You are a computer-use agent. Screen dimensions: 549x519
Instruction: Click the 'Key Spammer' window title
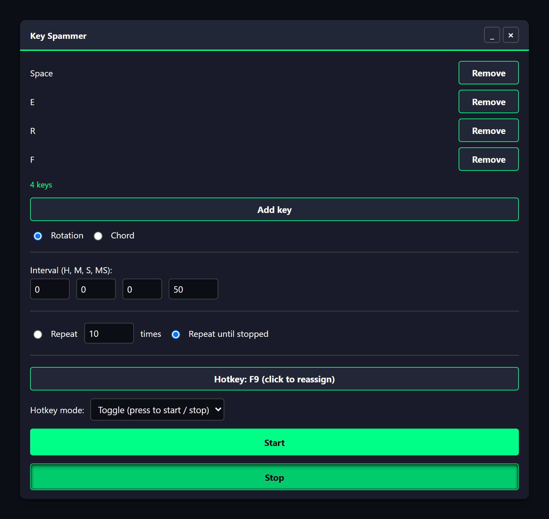click(58, 36)
